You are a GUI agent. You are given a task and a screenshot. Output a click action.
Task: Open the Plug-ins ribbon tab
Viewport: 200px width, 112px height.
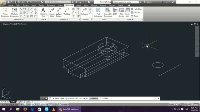pos(112,5)
